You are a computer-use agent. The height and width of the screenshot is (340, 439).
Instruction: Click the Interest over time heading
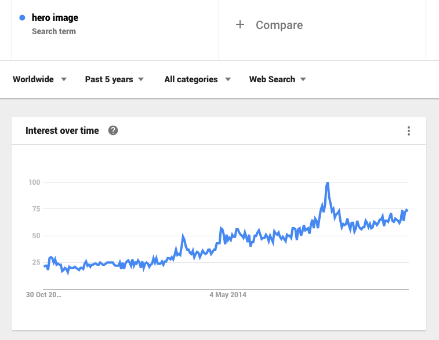point(62,130)
